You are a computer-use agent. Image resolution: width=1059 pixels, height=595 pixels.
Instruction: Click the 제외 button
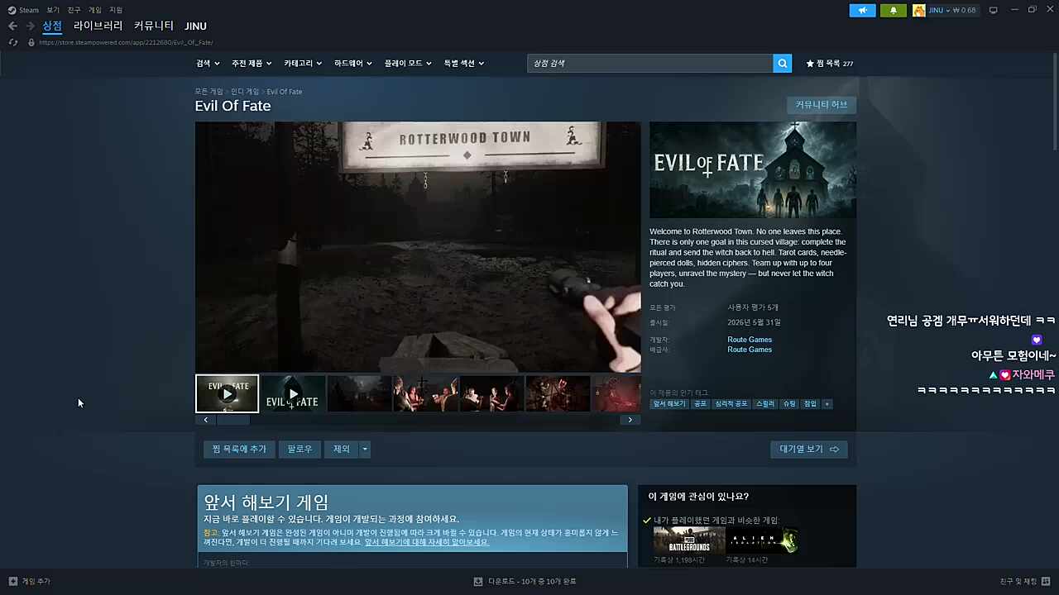pos(342,449)
